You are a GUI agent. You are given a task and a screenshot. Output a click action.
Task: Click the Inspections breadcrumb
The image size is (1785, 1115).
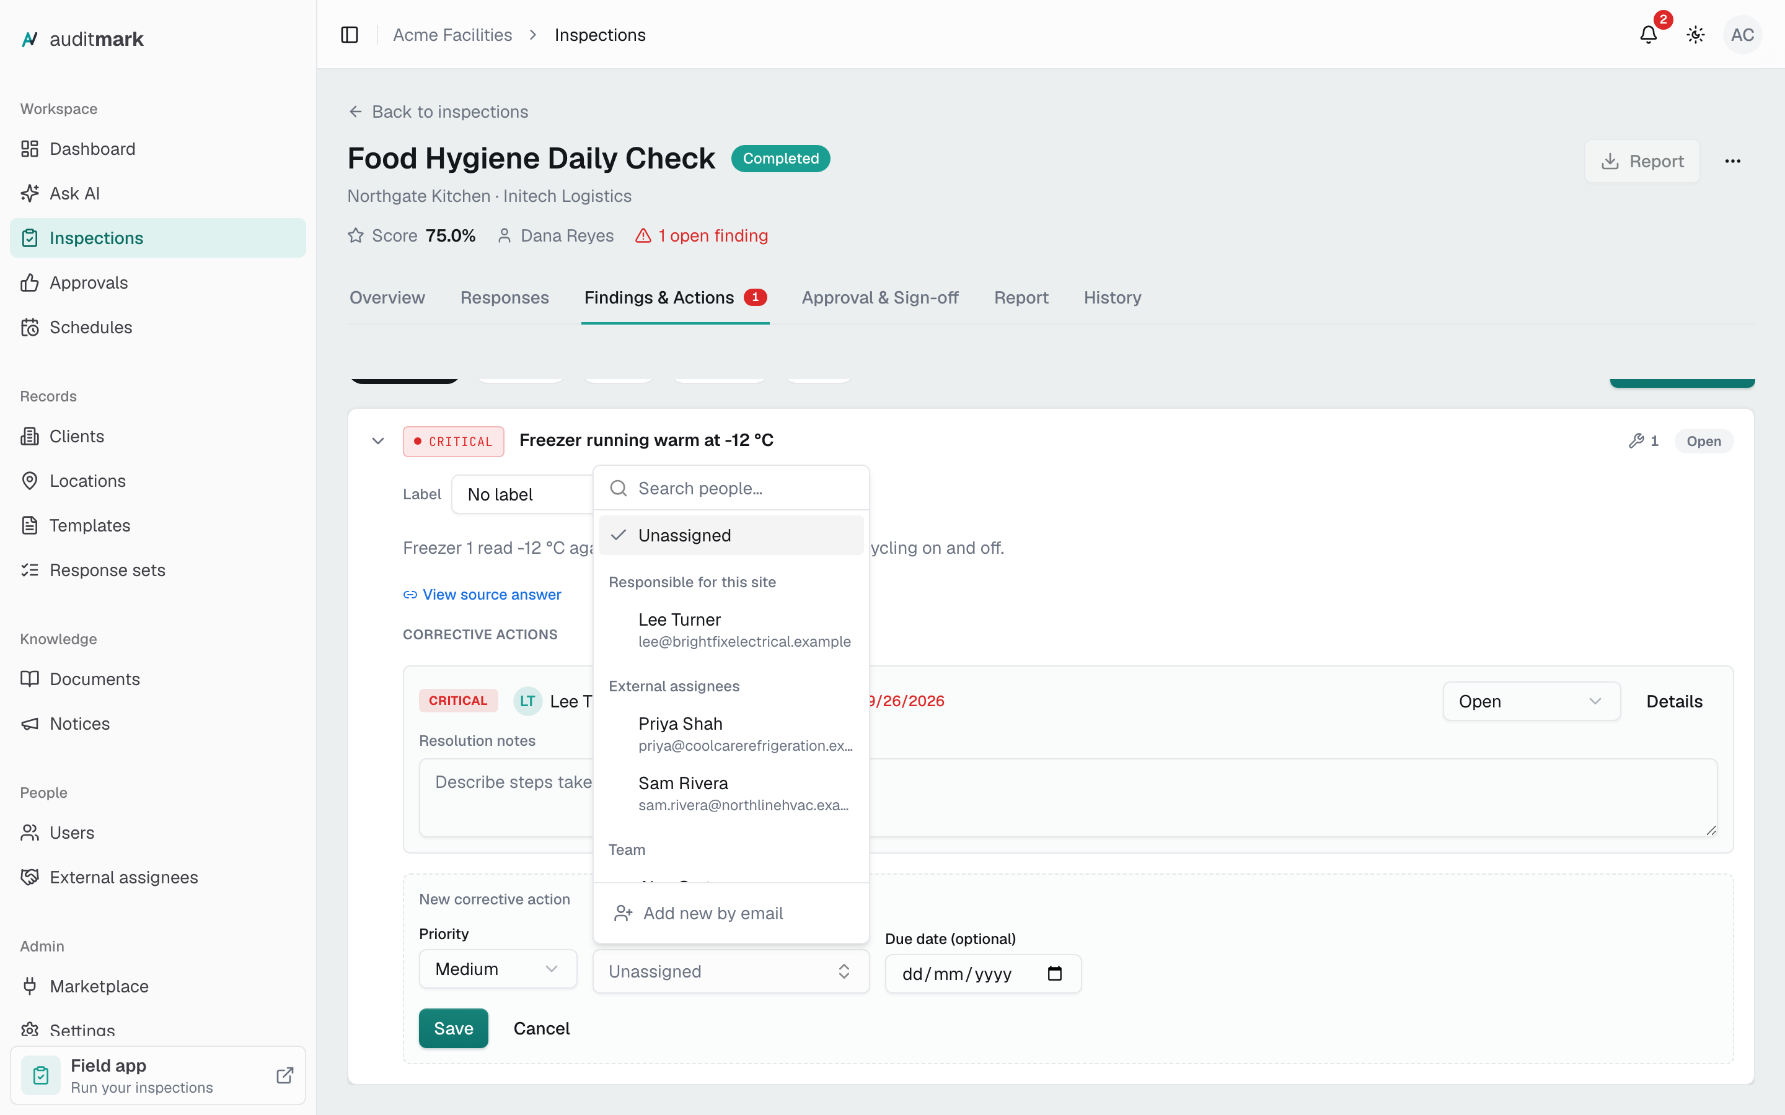(x=600, y=35)
